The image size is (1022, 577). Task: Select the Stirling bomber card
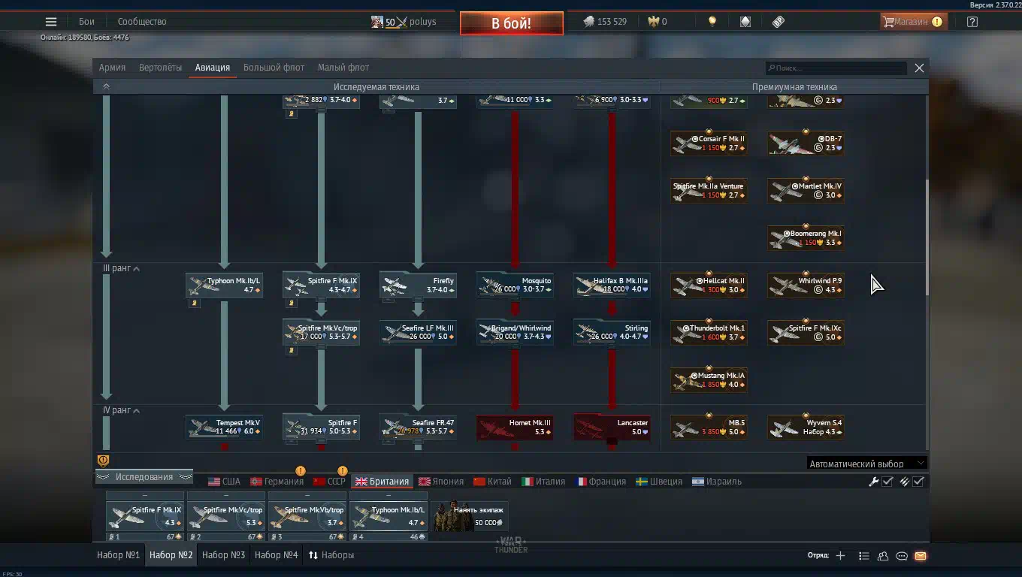tap(612, 333)
